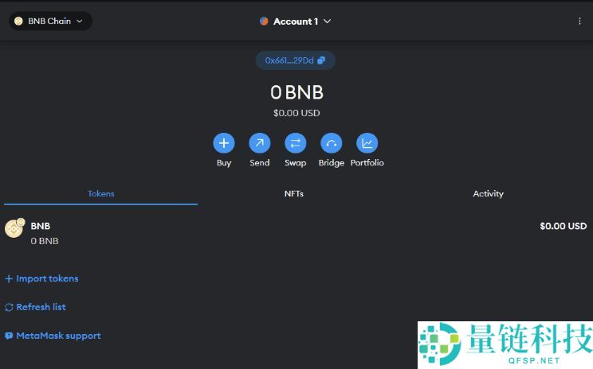Viewport: 593px width, 369px height.
Task: Select the Tokens tab
Action: (x=100, y=194)
